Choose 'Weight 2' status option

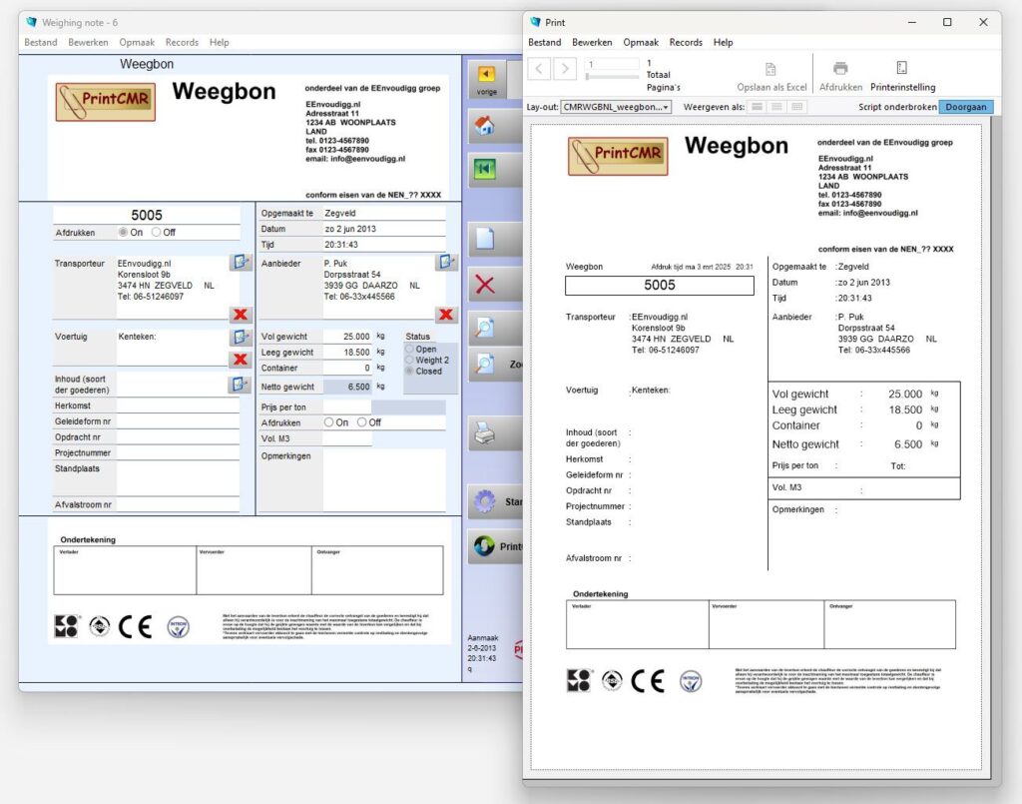tap(409, 361)
